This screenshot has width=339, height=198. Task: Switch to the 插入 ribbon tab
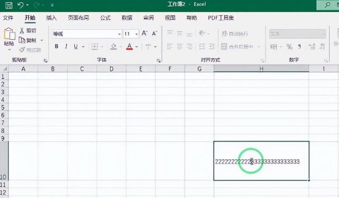tap(52, 18)
